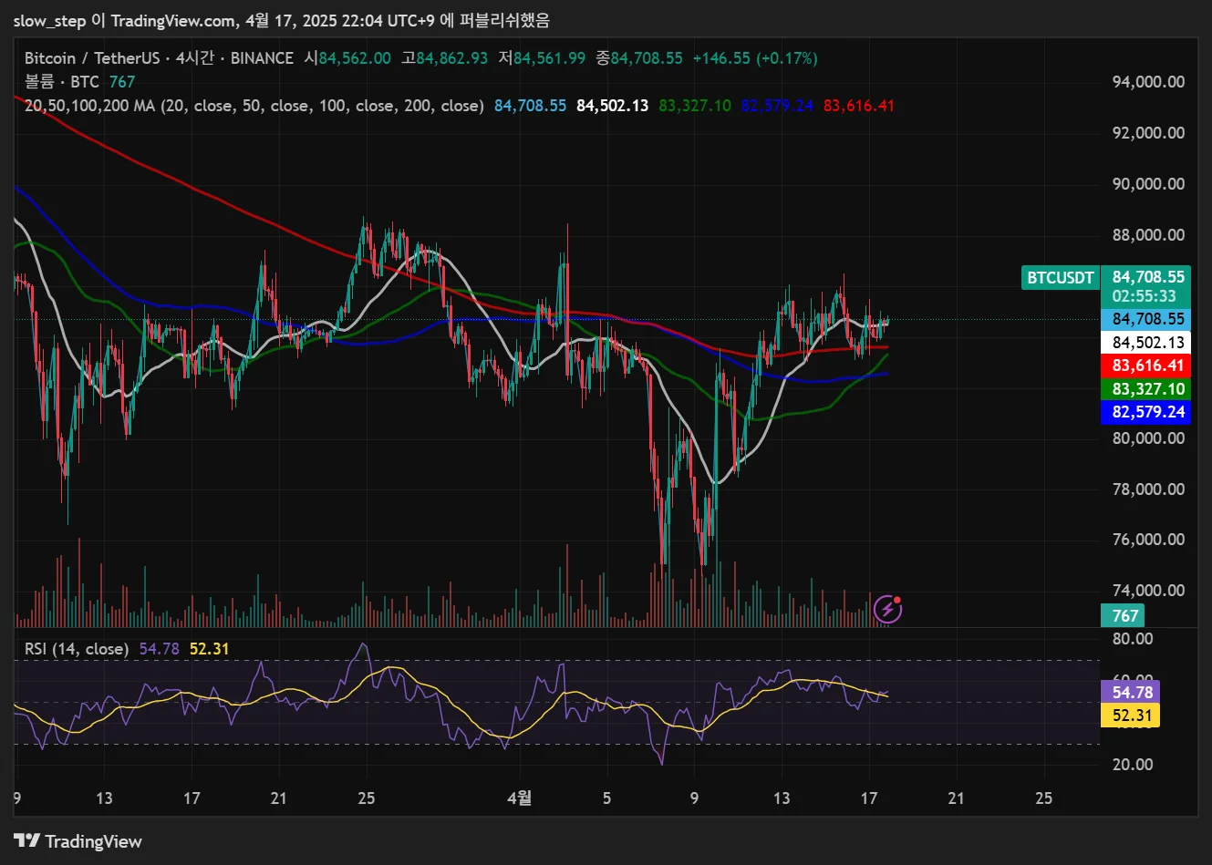
Task: Click the teal 767 volume axis label
Action: 1125,616
